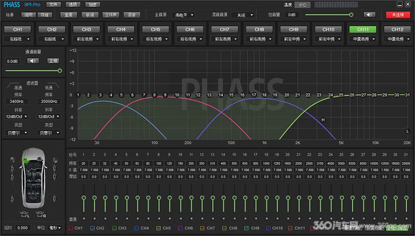
Task: Toggle CH2 curve visibility checkbox
Action: 92,228
